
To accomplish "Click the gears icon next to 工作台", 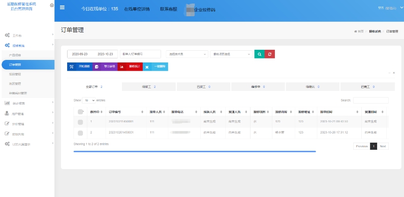I will pos(7,35).
